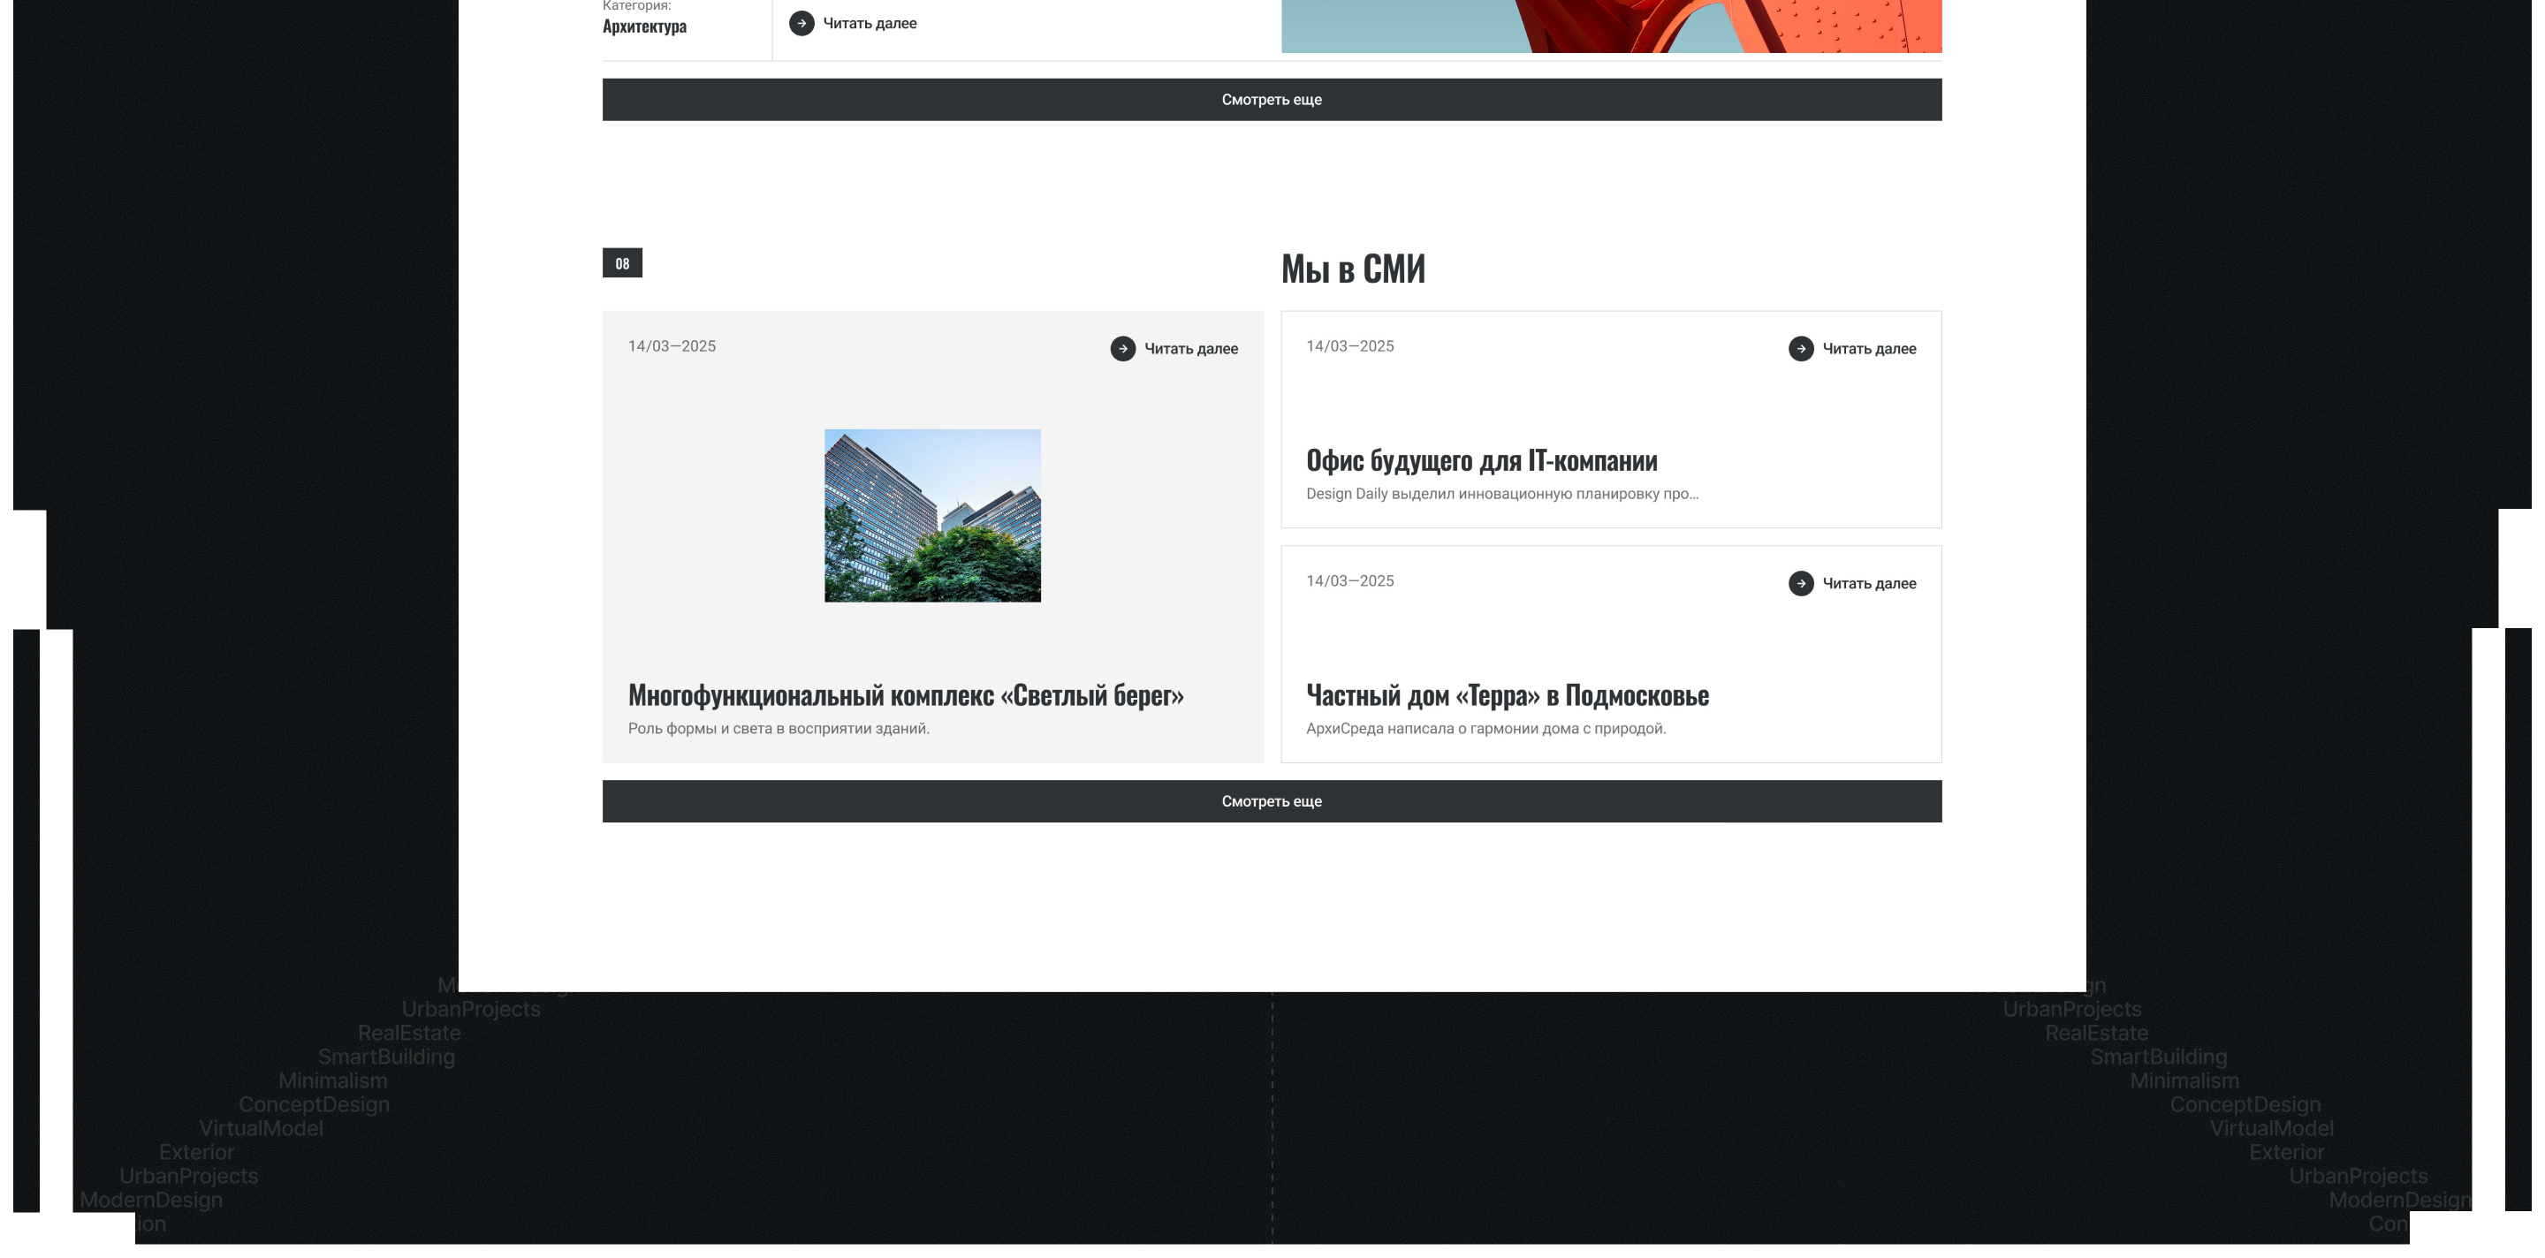Click Читать далее text in office card
The image size is (2545, 1258).
[1868, 349]
